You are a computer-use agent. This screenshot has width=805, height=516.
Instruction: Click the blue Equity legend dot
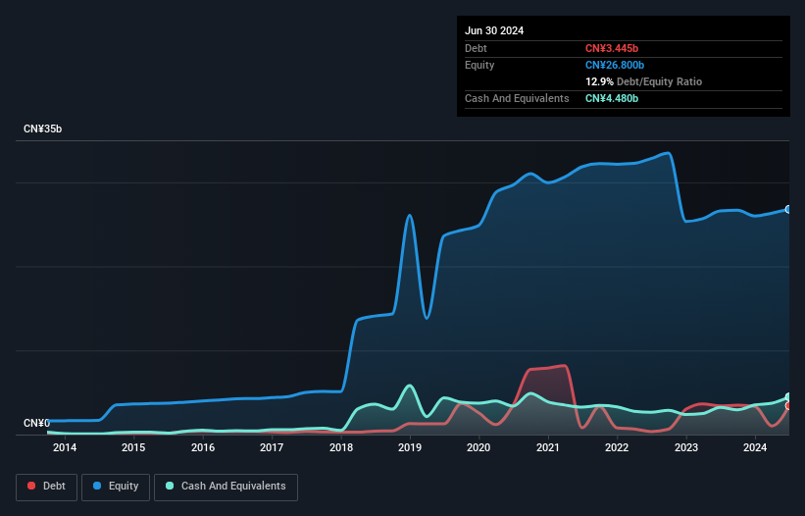pos(97,486)
